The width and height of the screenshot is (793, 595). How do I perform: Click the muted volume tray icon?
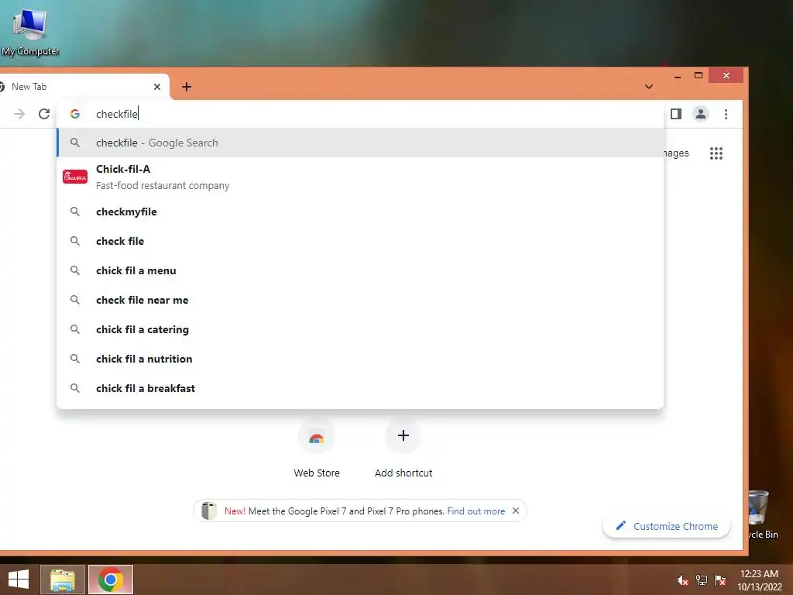click(x=682, y=580)
